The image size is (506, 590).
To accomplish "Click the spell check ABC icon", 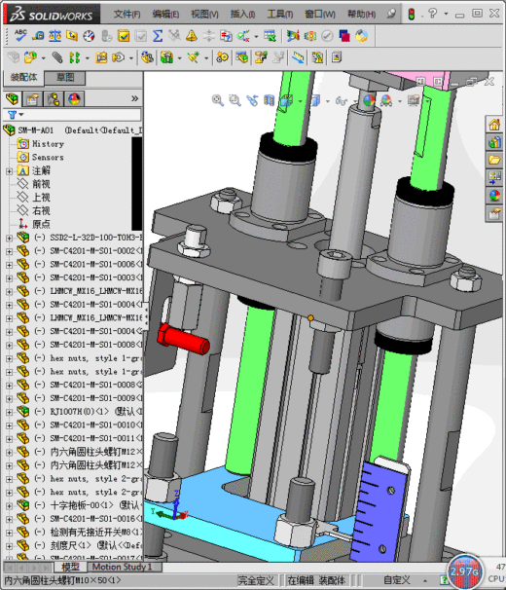I will [20, 36].
